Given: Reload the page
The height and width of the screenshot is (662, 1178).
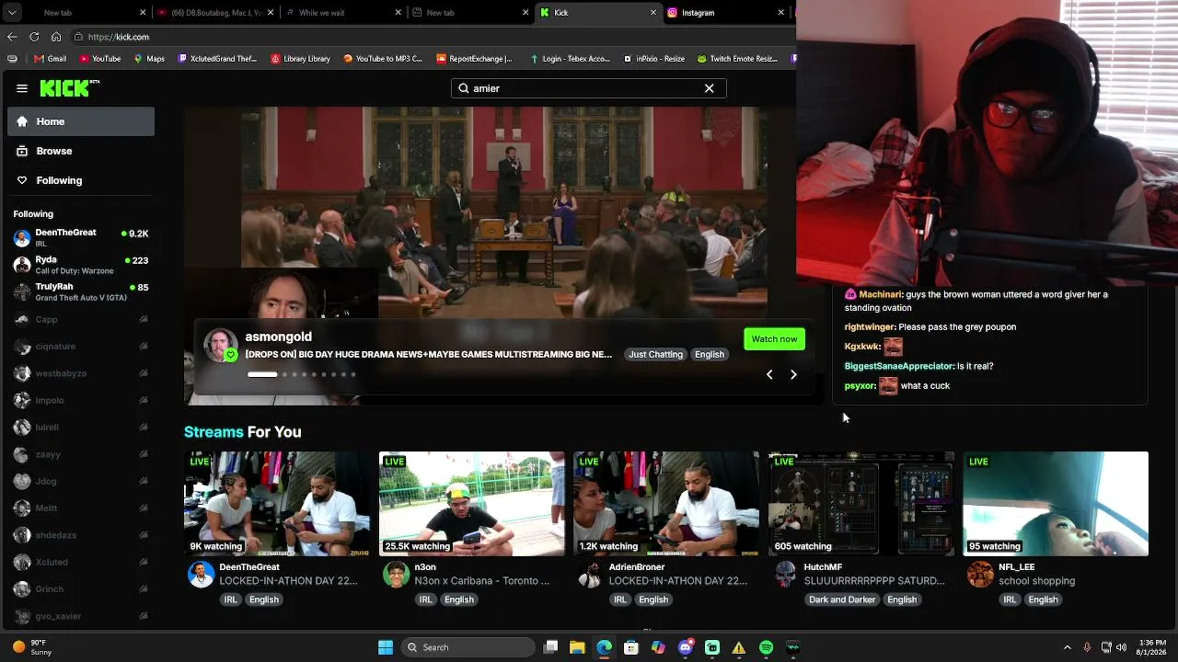Looking at the screenshot, I should (x=34, y=37).
